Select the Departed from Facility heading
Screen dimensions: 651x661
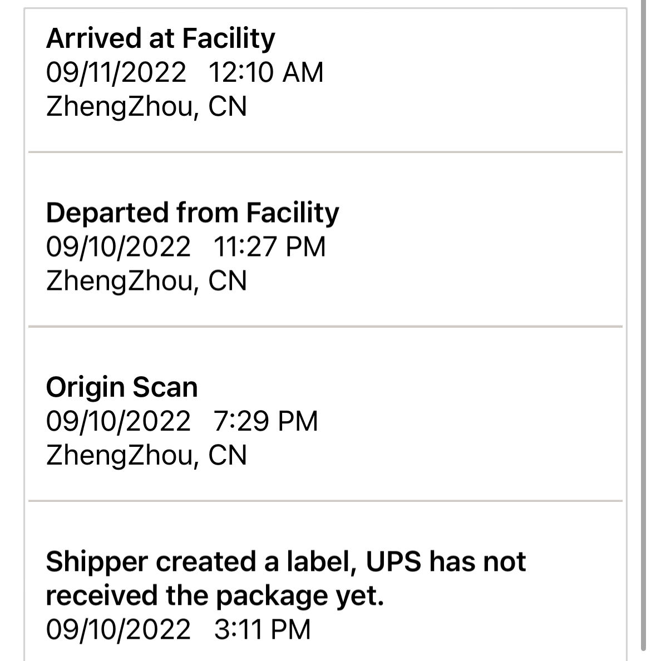(x=193, y=213)
